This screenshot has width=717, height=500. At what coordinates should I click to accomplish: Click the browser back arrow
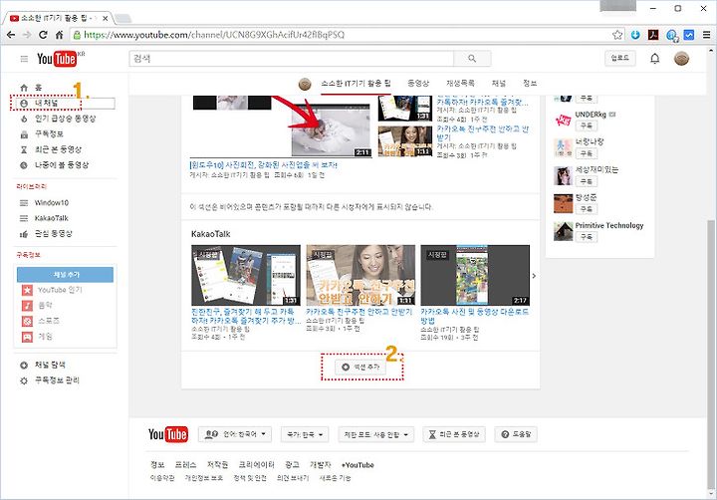[x=11, y=35]
